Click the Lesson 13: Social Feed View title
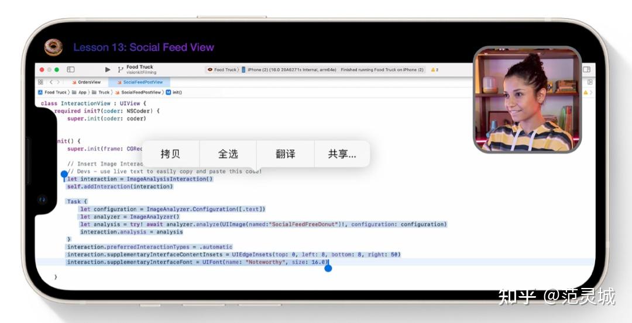 pyautogui.click(x=143, y=47)
